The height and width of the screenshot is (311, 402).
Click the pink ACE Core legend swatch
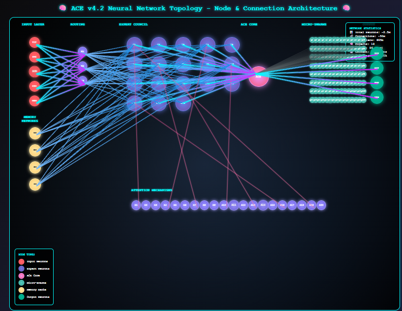click(x=21, y=275)
